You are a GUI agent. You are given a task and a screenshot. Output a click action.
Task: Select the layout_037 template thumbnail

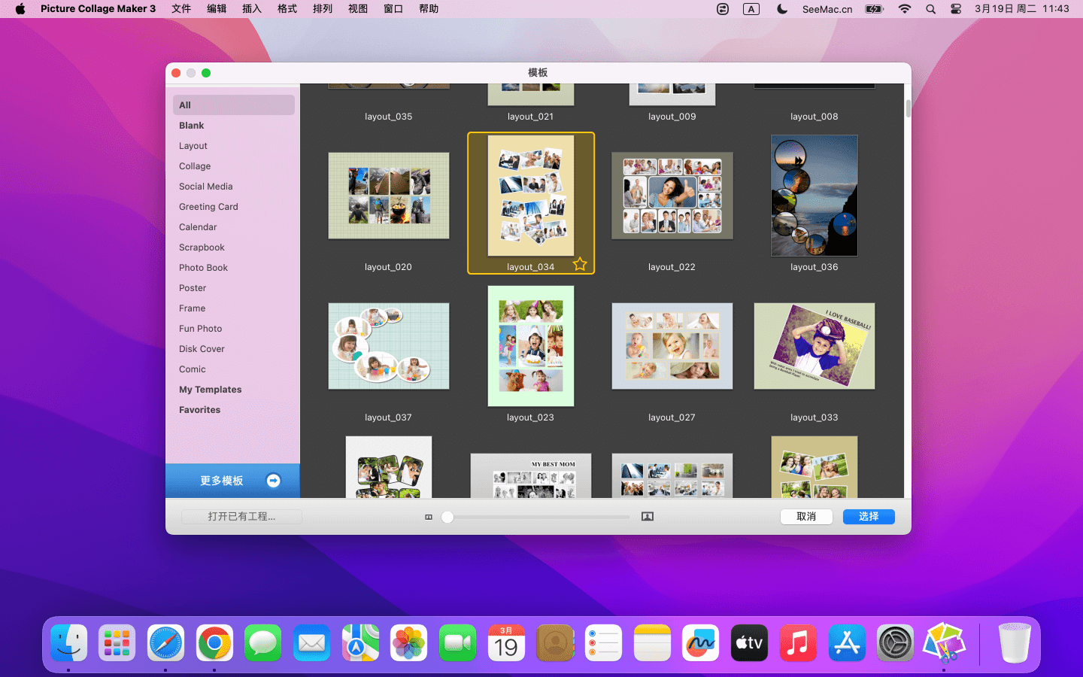click(389, 346)
